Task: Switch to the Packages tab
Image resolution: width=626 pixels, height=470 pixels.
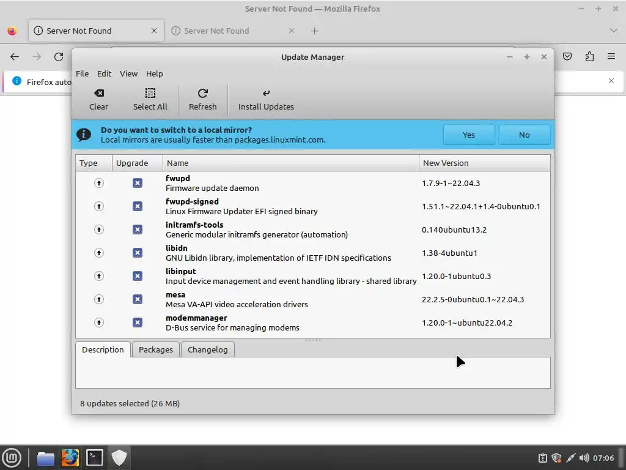Action: coord(156,349)
